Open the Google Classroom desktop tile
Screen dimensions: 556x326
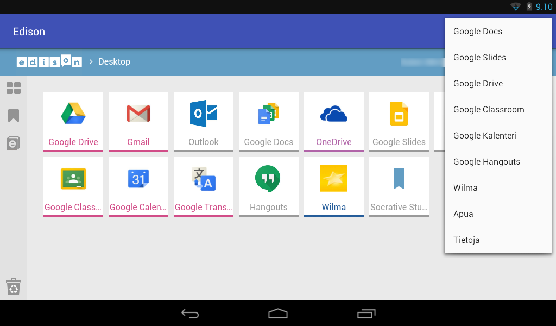click(73, 186)
